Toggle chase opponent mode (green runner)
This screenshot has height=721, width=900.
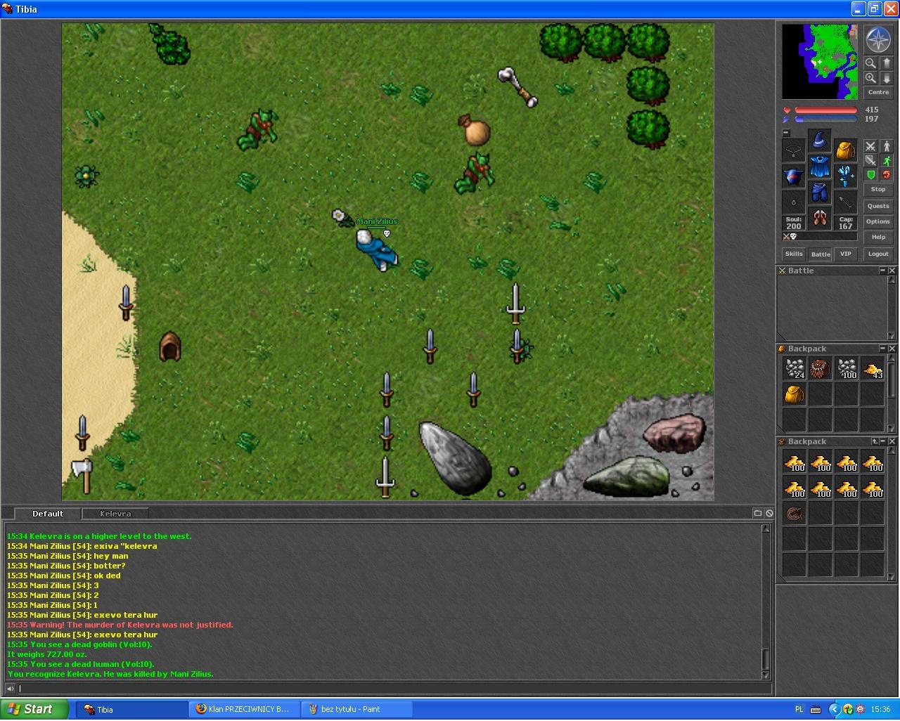click(886, 160)
